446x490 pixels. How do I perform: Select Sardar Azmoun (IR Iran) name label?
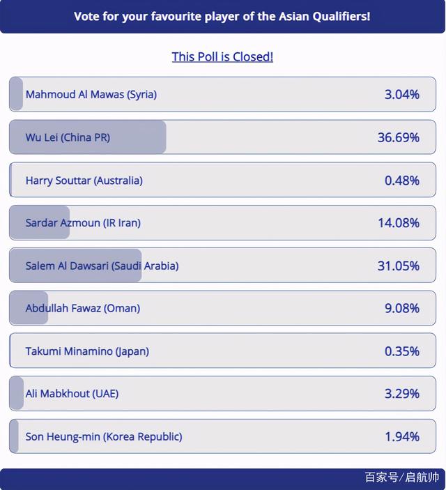click(83, 223)
